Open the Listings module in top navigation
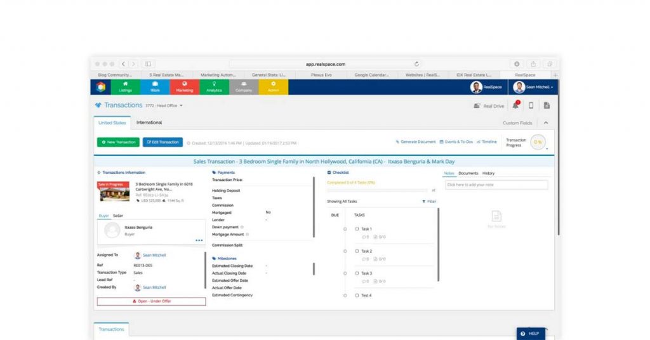This screenshot has height=340, width=650. (x=125, y=87)
